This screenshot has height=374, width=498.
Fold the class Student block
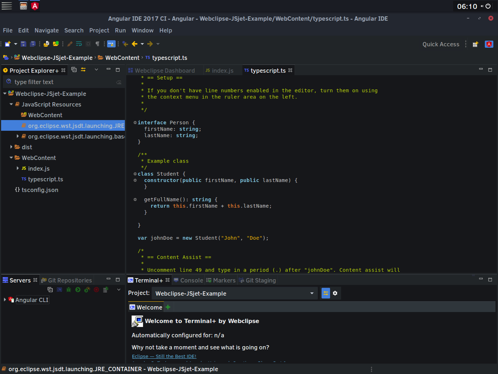click(x=135, y=174)
